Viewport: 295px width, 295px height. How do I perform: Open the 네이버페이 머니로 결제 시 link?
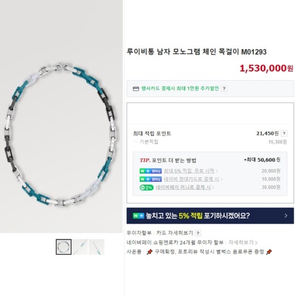pos(184,187)
